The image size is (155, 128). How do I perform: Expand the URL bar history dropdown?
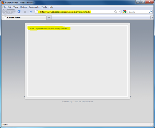119,12
